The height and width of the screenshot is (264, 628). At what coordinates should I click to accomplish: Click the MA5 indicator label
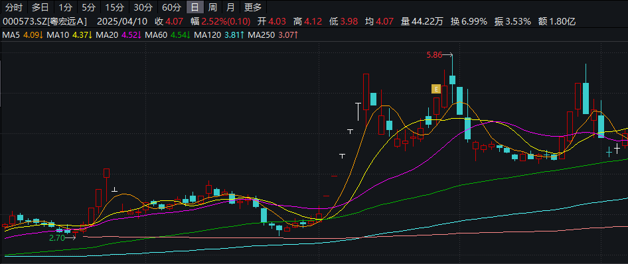[x=11, y=35]
